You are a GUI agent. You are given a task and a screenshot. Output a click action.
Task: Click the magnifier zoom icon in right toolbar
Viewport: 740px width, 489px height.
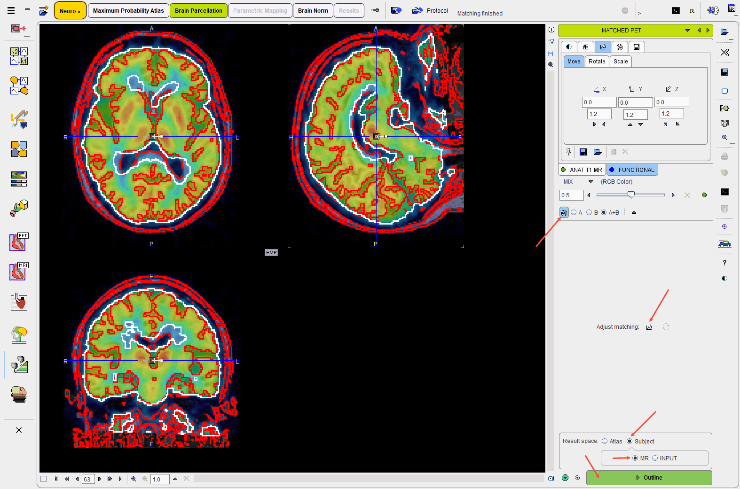point(724,138)
